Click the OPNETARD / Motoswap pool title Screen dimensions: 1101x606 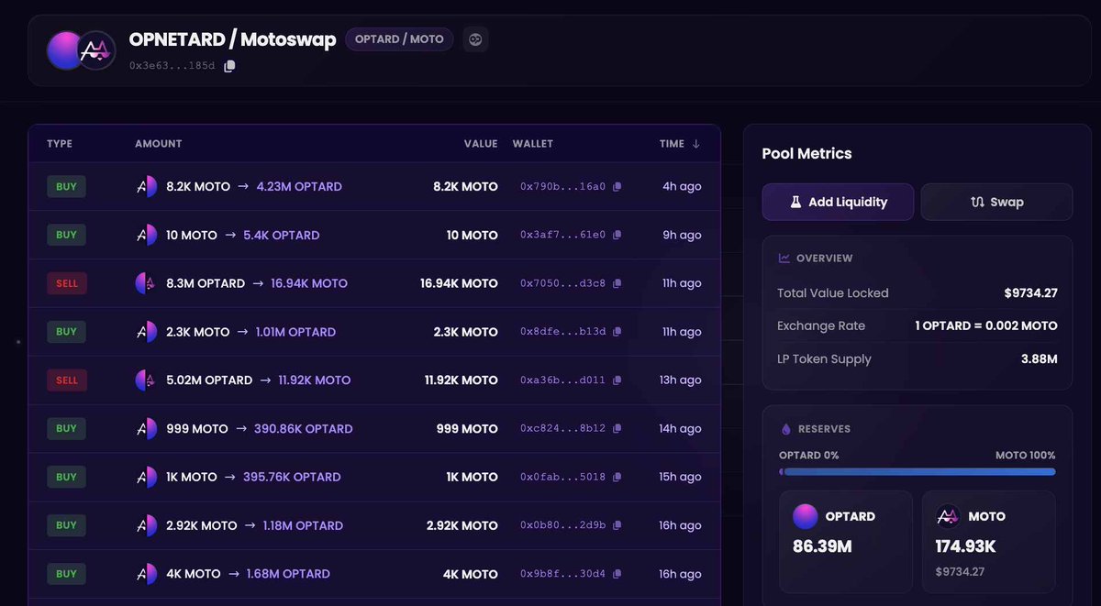pyautogui.click(x=232, y=39)
